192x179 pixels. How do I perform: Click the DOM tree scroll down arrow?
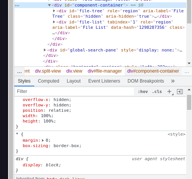coord(189,63)
